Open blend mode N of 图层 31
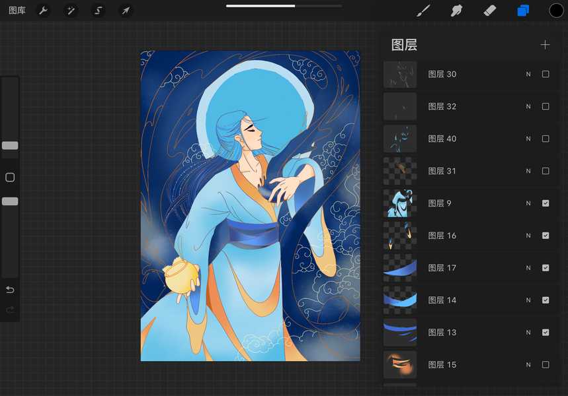The image size is (568, 396). 528,171
